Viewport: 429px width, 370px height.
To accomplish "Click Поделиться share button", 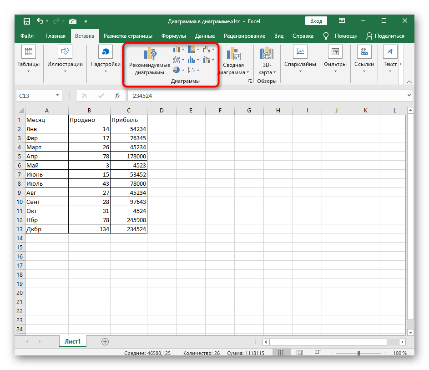I will click(x=385, y=36).
